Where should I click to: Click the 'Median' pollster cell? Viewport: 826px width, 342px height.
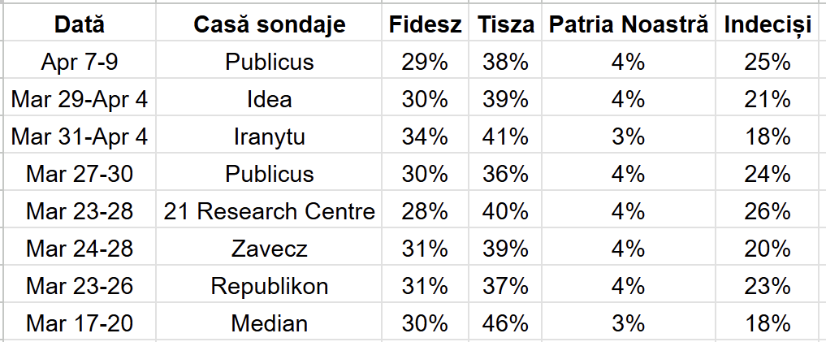tap(269, 323)
